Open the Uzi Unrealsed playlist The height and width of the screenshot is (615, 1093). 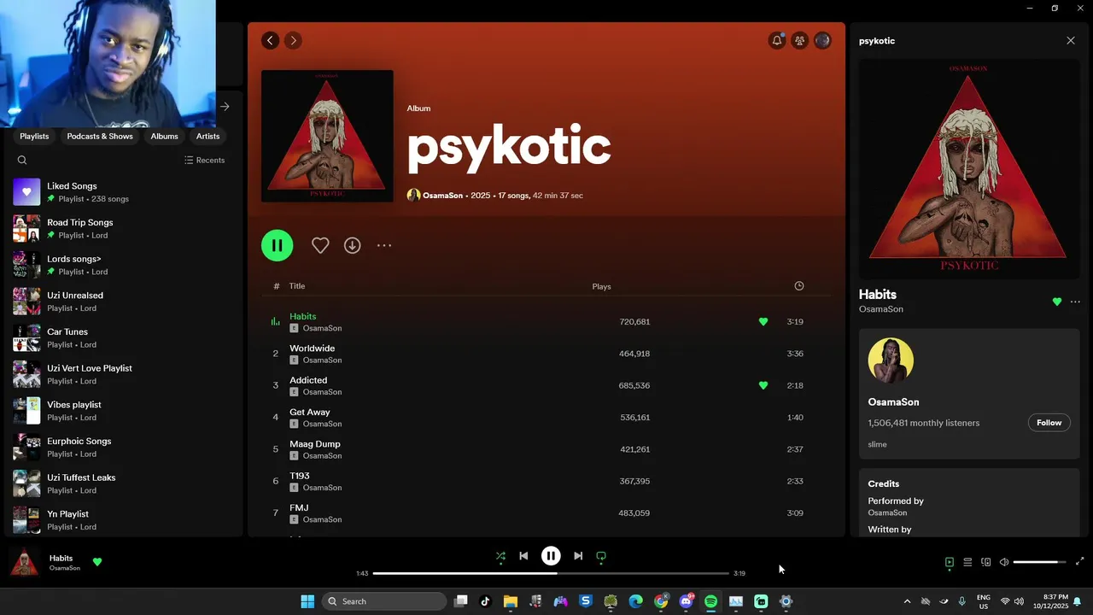(x=121, y=302)
